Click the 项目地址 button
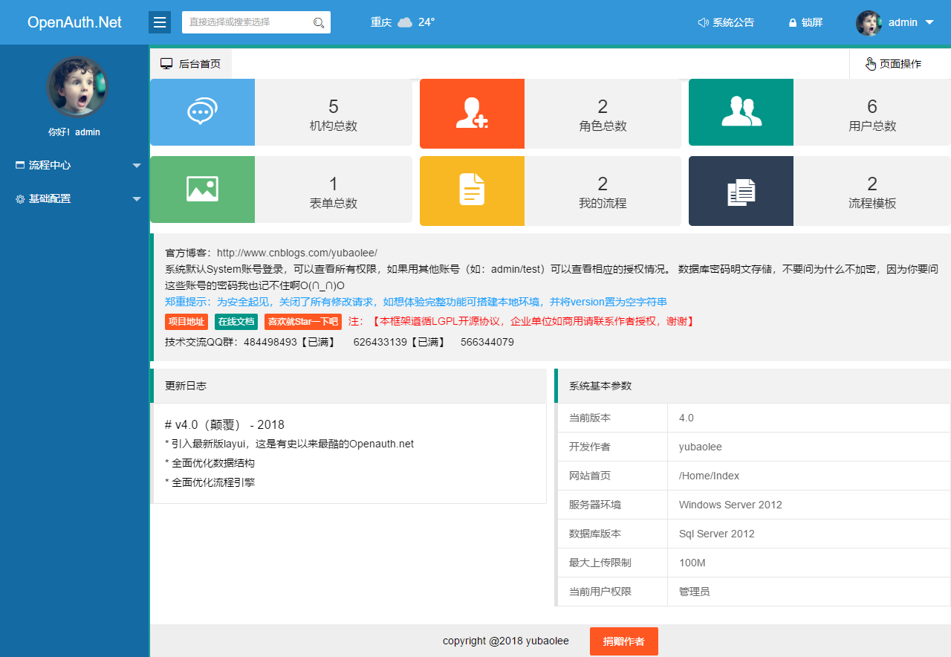The image size is (951, 657). pyautogui.click(x=186, y=322)
